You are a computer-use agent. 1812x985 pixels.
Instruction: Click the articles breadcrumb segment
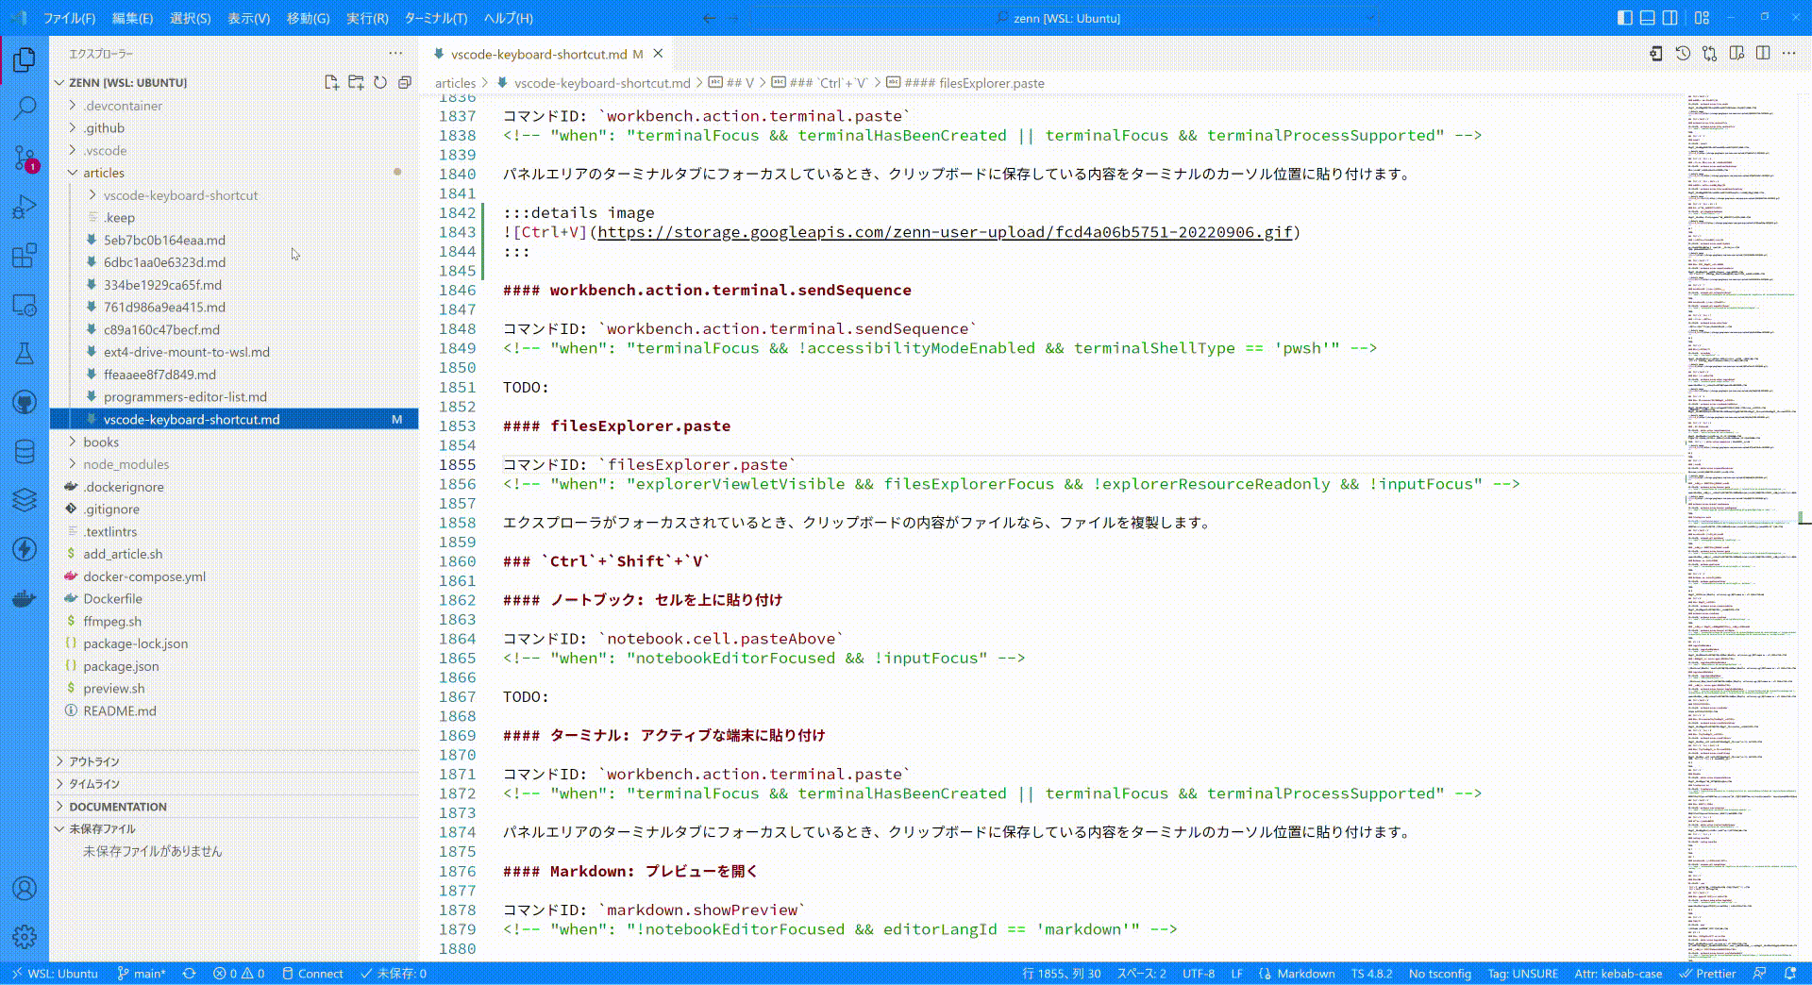455,83
